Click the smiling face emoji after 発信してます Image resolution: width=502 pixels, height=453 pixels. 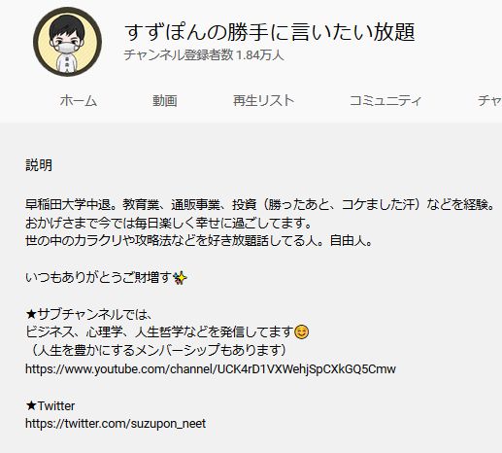pos(301,332)
